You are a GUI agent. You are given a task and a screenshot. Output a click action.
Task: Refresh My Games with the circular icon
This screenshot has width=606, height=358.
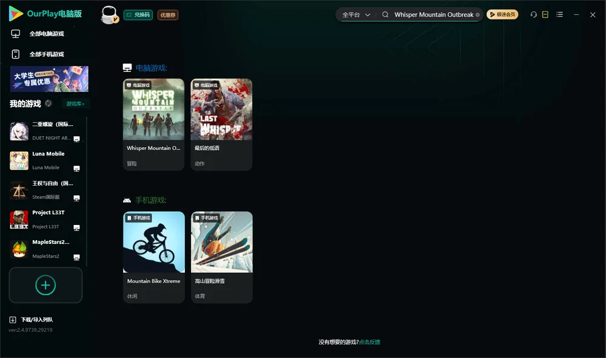48,103
